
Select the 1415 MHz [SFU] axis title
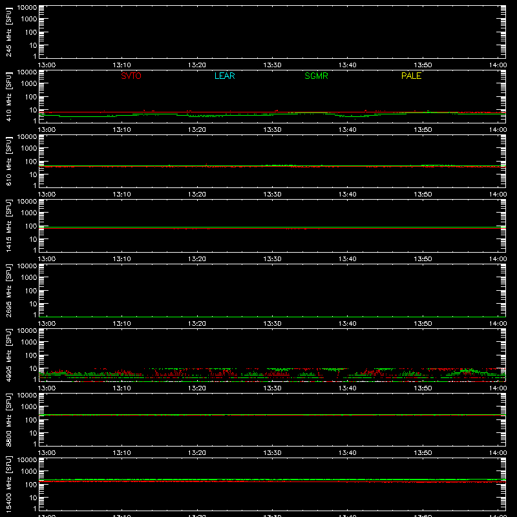9,226
